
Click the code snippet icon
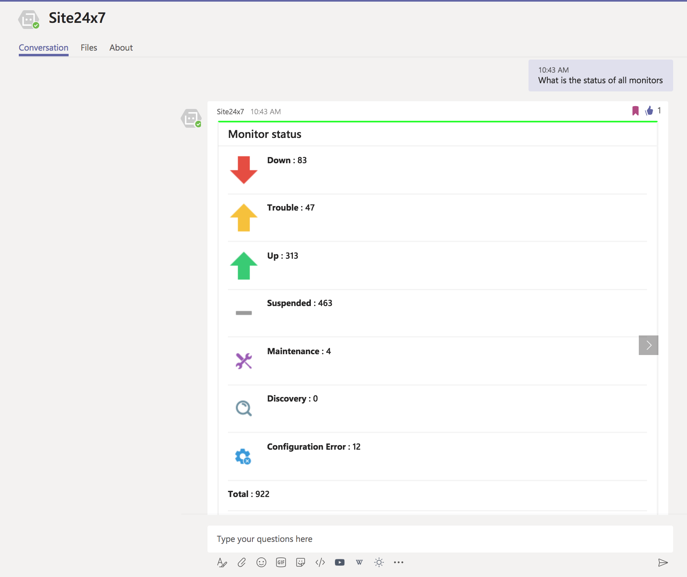(x=320, y=563)
